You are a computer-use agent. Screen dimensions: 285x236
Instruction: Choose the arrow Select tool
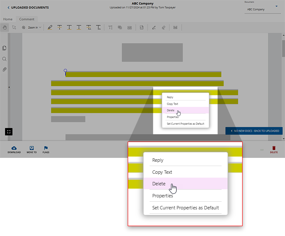click(x=14, y=27)
